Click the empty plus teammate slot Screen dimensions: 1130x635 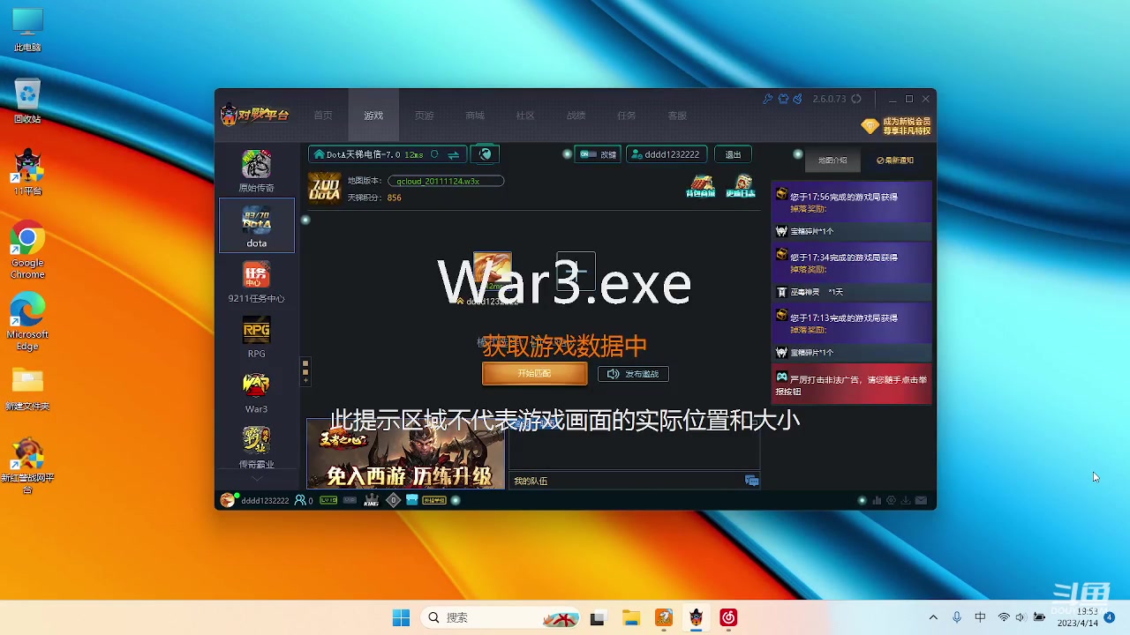[x=576, y=272]
